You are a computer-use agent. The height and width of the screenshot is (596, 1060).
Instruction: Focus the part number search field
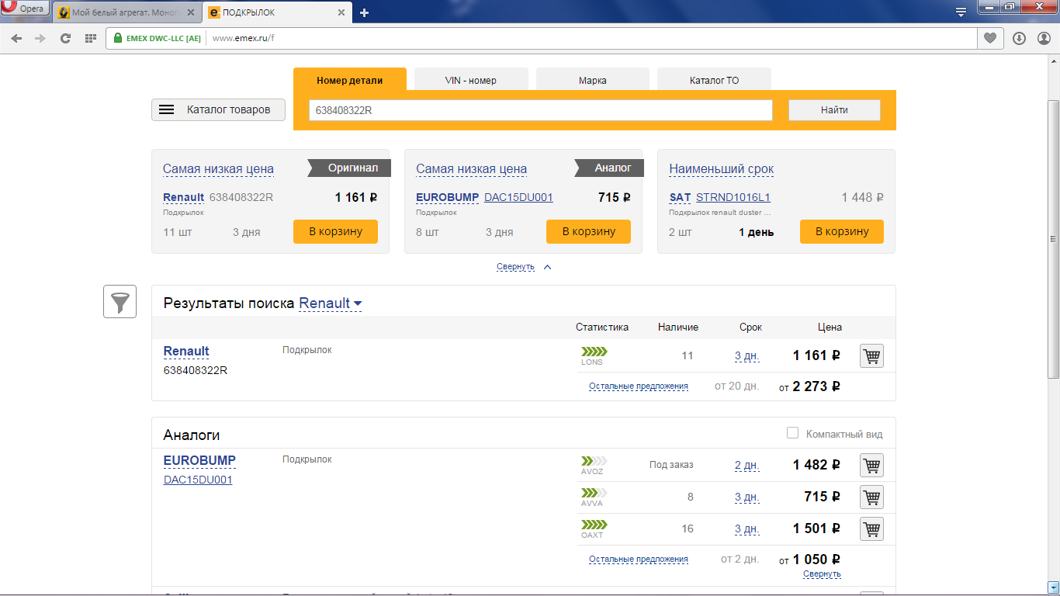(x=541, y=110)
